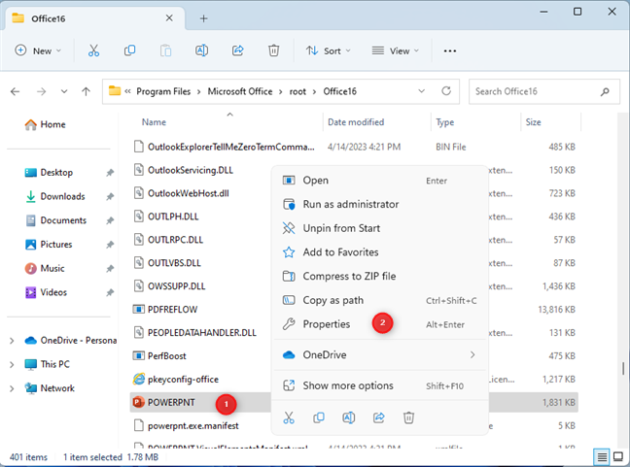Image resolution: width=630 pixels, height=467 pixels.
Task: Choose Open from the context menu
Action: click(380, 181)
